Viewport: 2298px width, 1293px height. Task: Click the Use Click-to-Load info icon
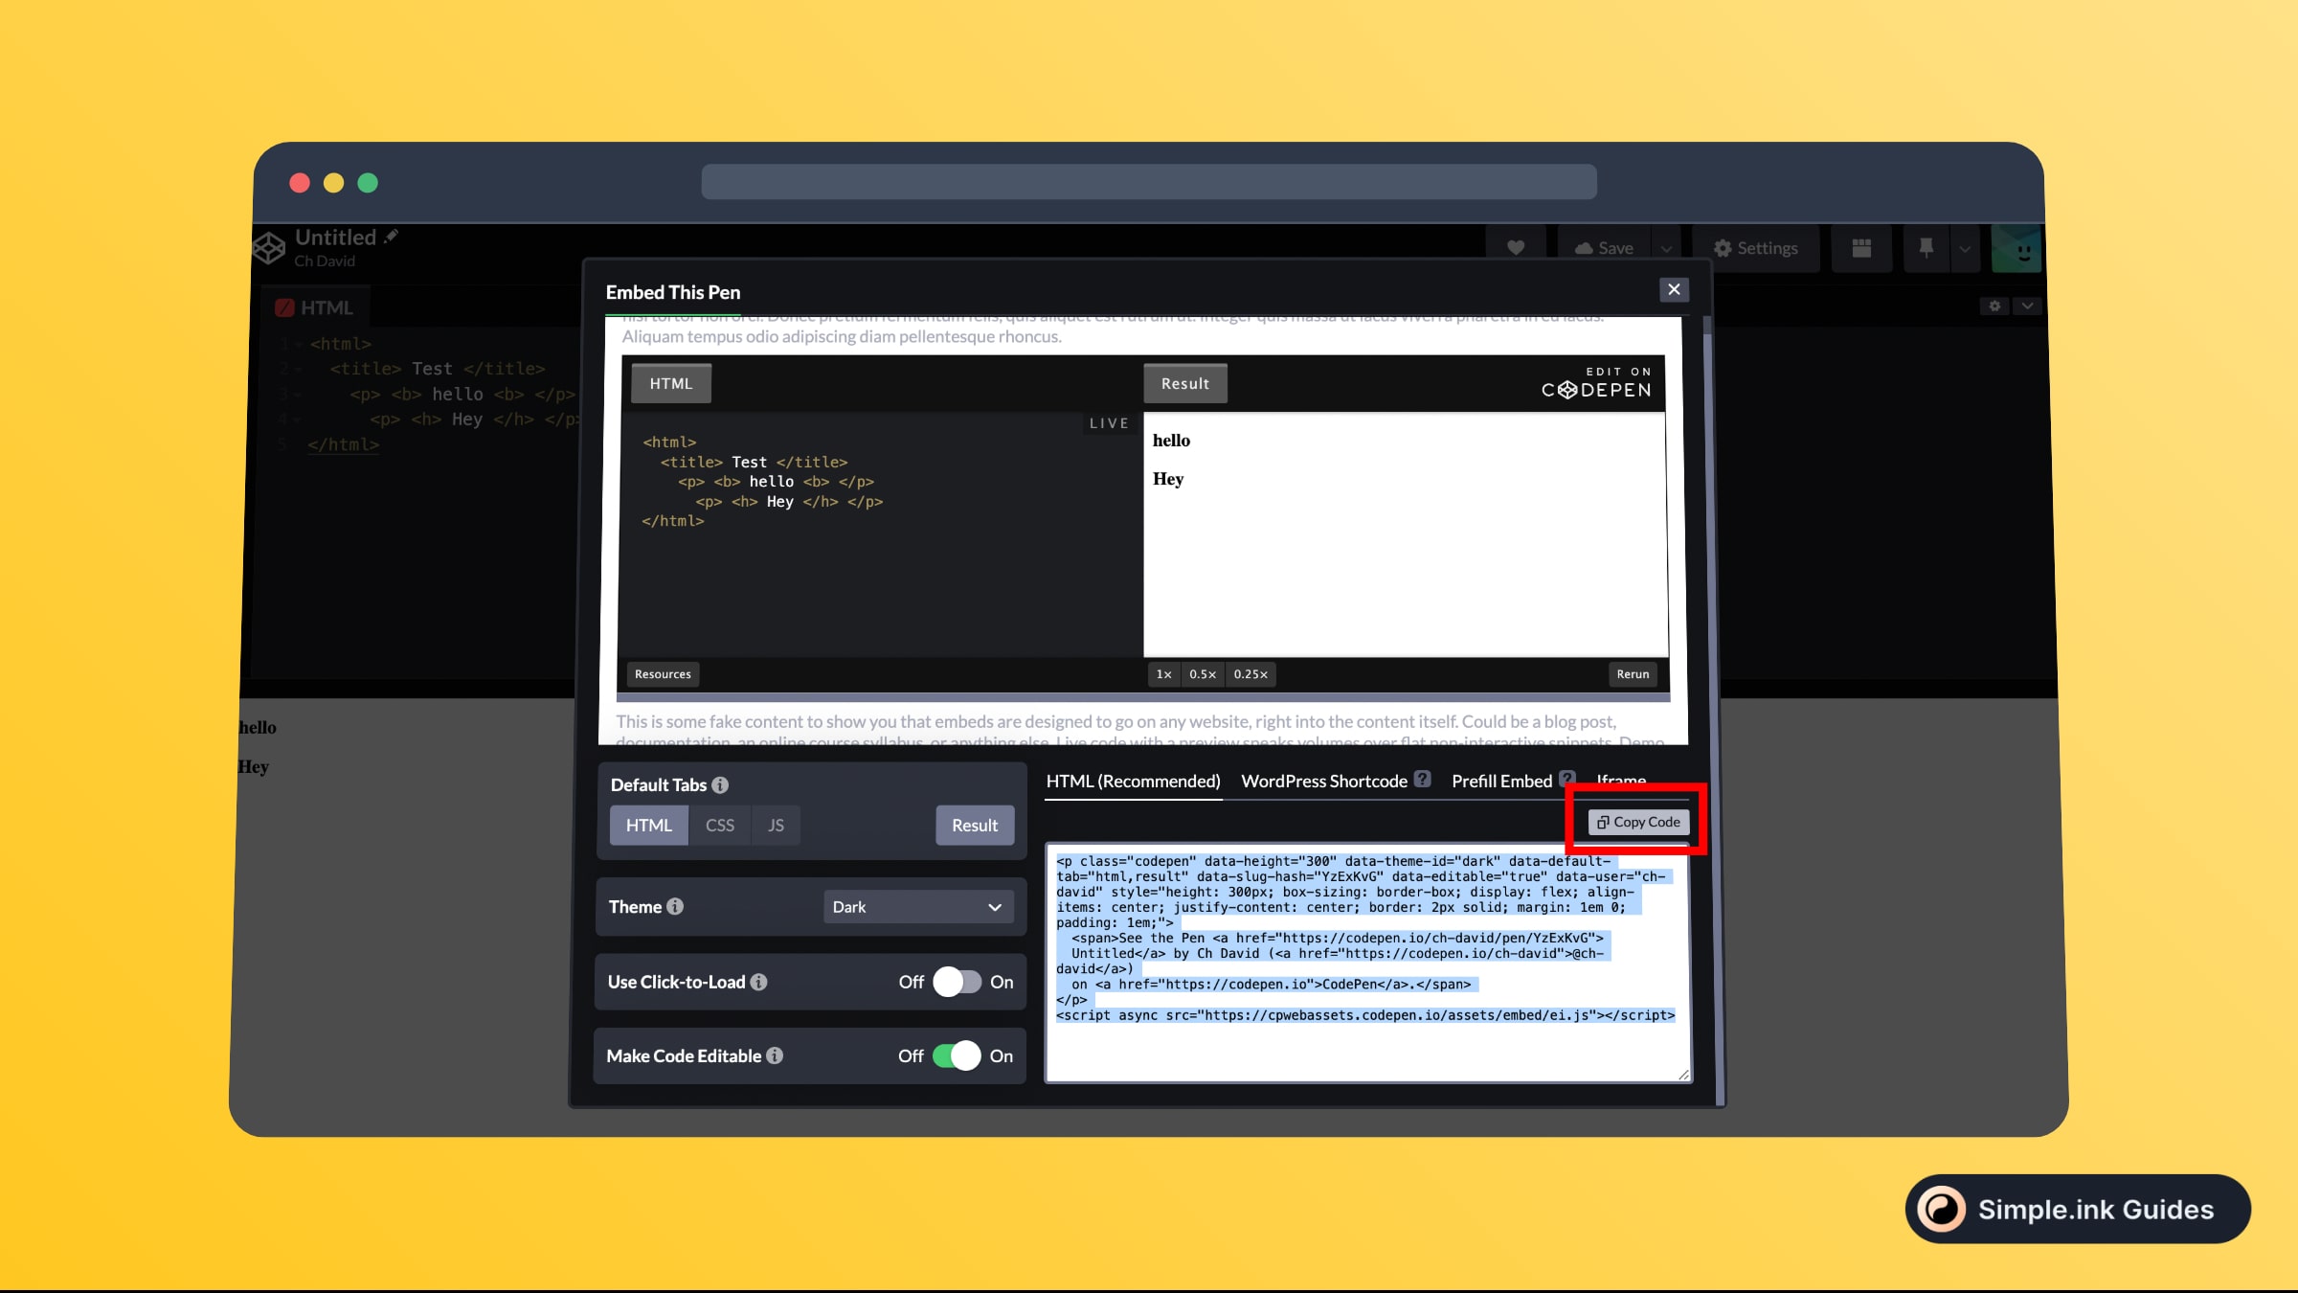tap(758, 982)
